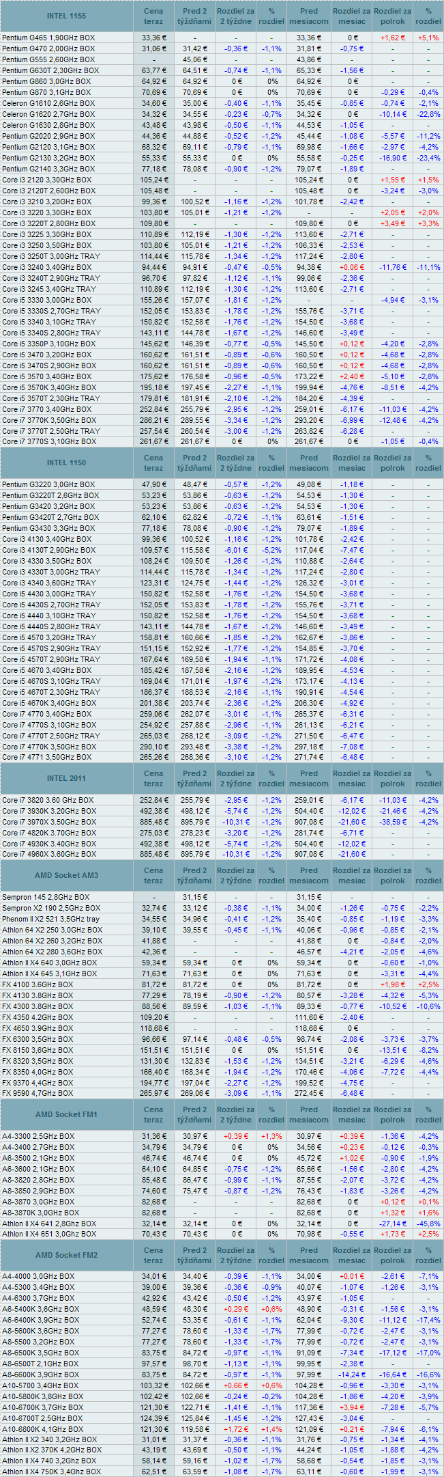Viewport: 444px width, 1477px height.
Task: Click the +1,98 € half-year difference for FX 4100
Action: click(x=393, y=984)
